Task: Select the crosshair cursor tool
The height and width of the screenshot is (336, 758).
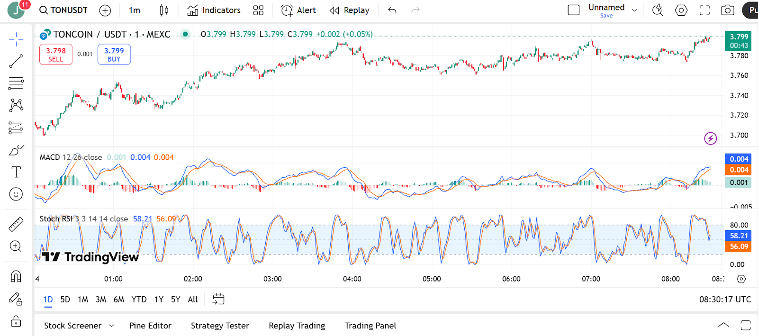Action: click(x=16, y=39)
